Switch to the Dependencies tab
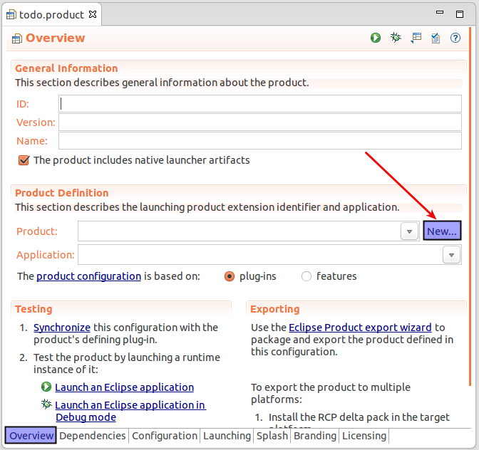This screenshot has width=479, height=450. point(93,436)
